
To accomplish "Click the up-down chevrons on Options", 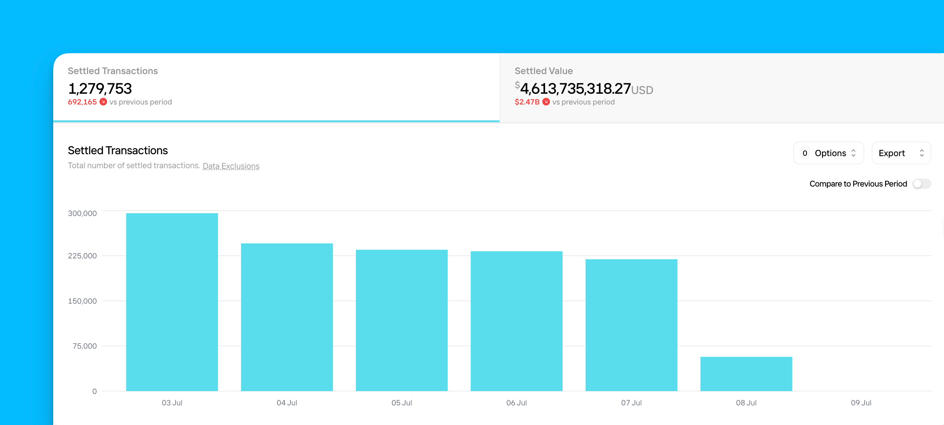I will point(853,153).
